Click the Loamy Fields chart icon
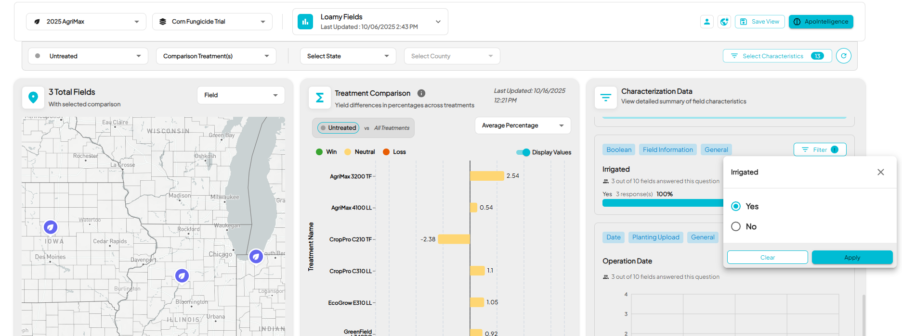 coord(305,22)
